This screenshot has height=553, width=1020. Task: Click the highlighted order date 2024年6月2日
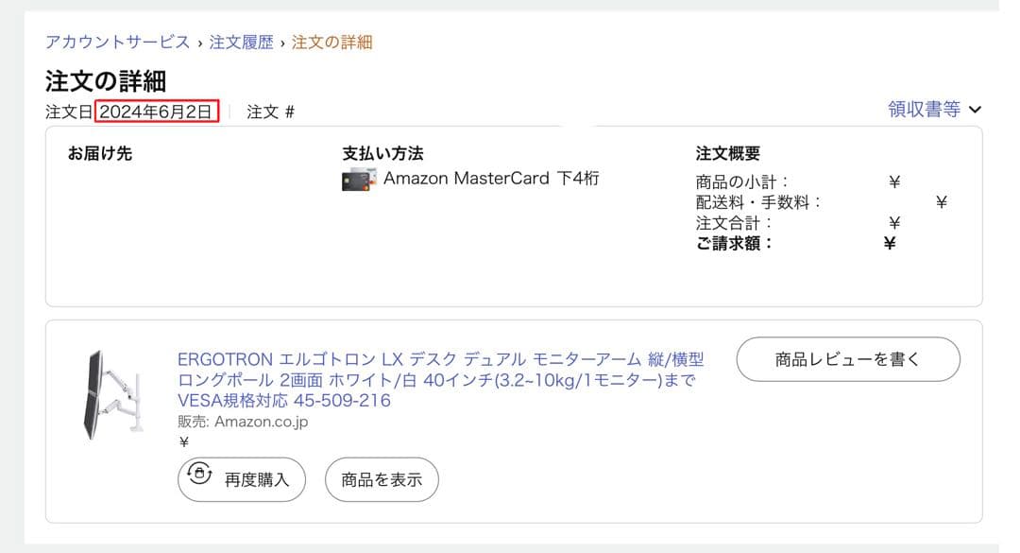(157, 112)
